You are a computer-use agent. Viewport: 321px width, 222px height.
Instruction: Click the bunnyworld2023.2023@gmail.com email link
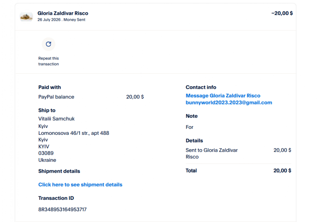coord(229,103)
